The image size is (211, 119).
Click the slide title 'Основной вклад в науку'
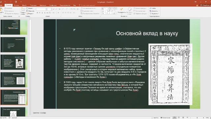pyautogui.click(x=147, y=33)
